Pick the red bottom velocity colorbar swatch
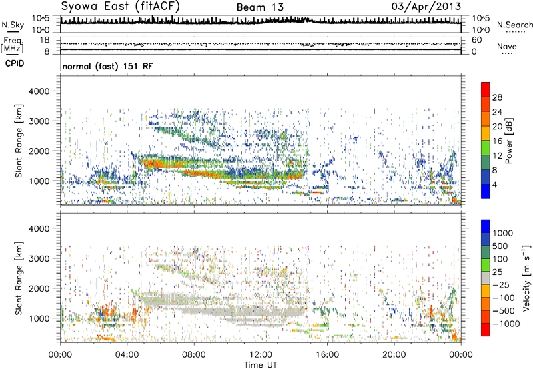Image resolution: width=533 pixels, height=369 pixels. tap(486, 330)
